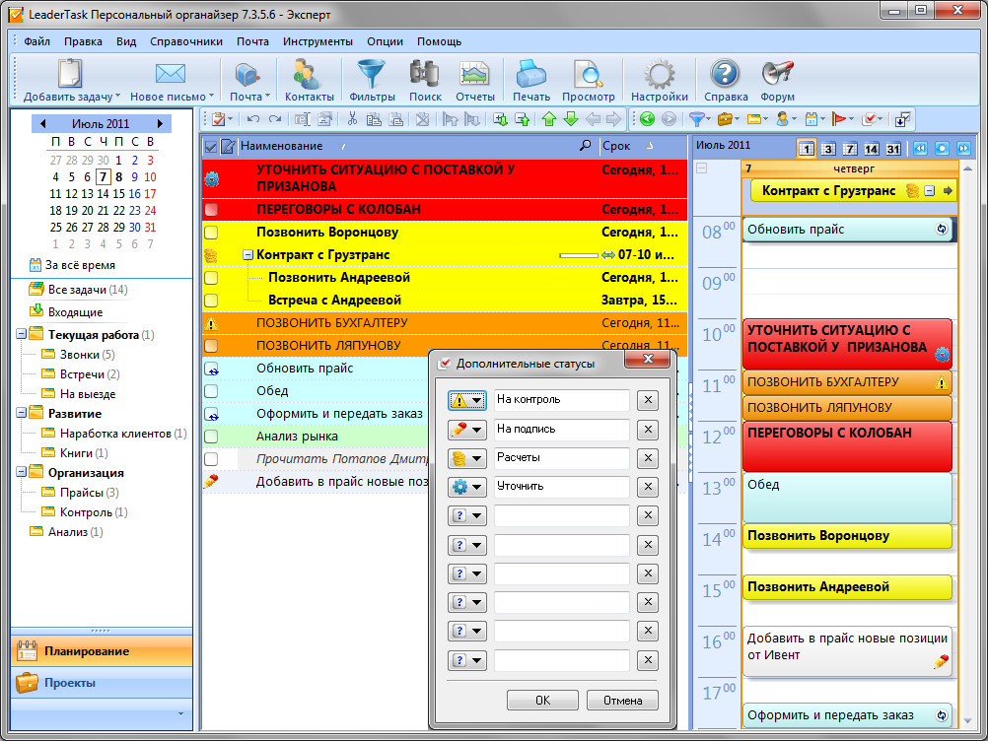Click the Контракт с Грузтранс progress bar
Screen dimensions: 988x741
coord(579,255)
